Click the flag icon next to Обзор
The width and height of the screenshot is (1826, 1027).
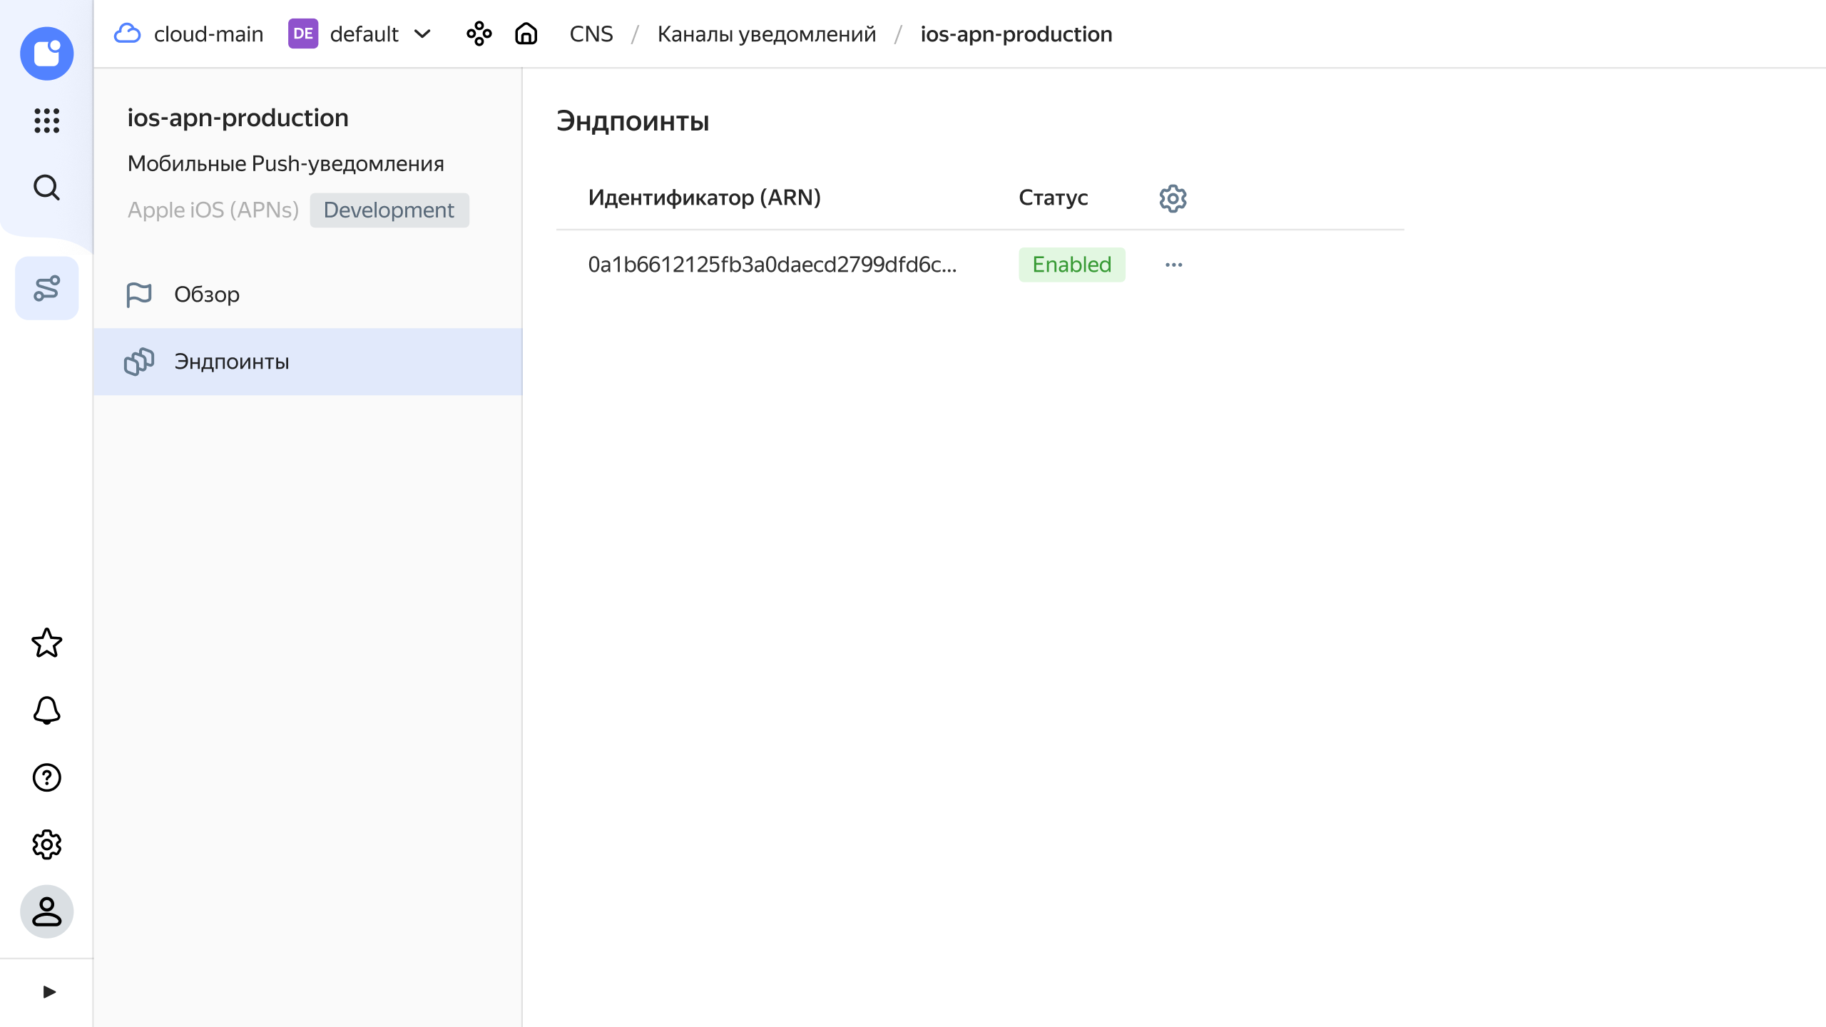(x=139, y=294)
